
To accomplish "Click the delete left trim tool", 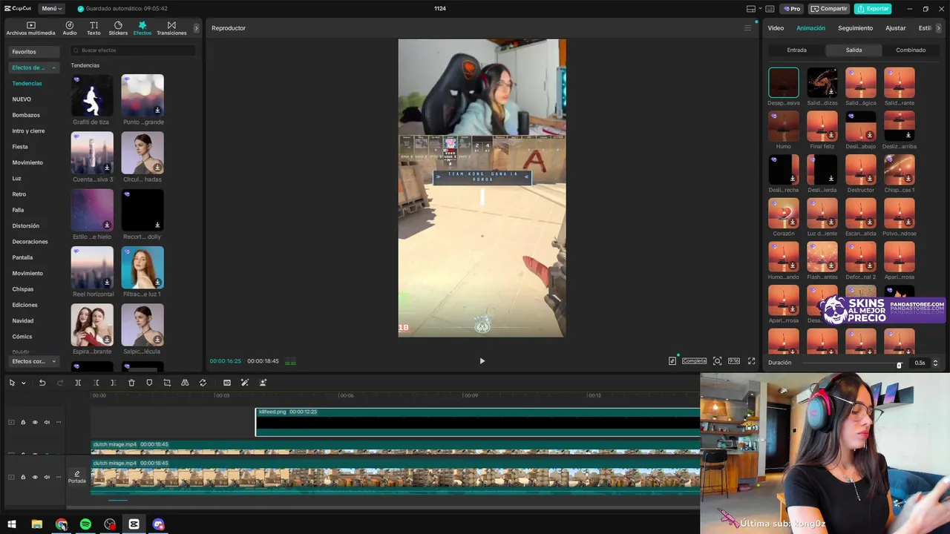I will [x=96, y=383].
